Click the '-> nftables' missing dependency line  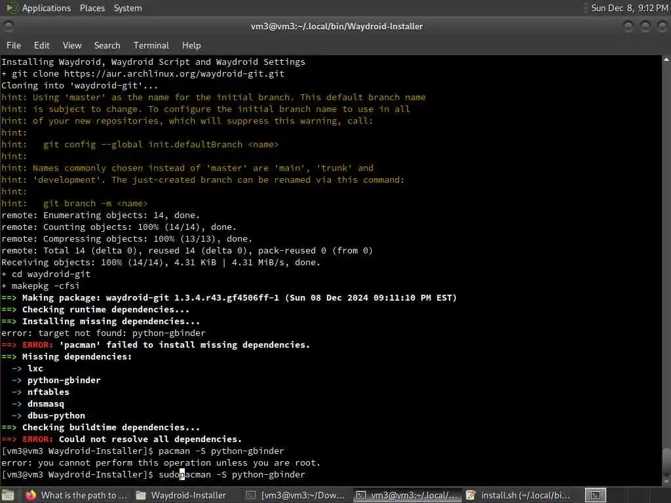[x=40, y=392]
